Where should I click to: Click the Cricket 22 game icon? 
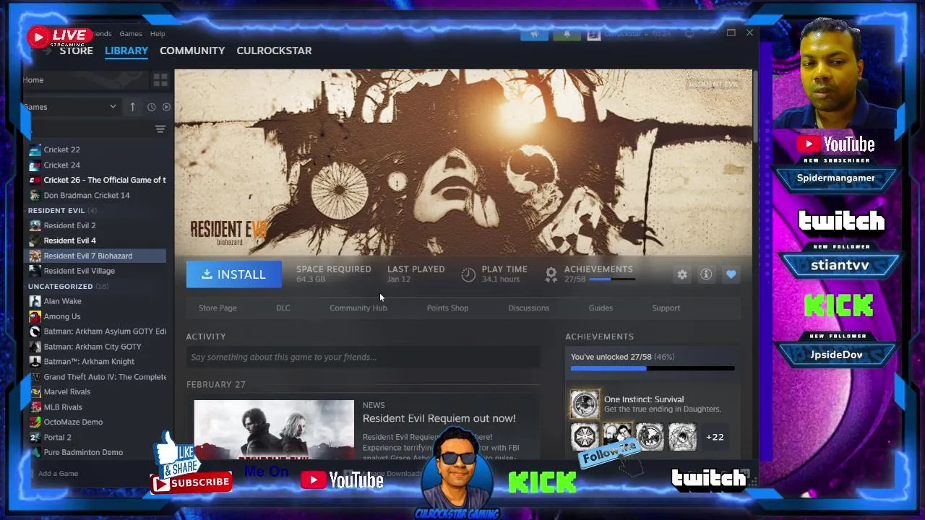tap(35, 149)
